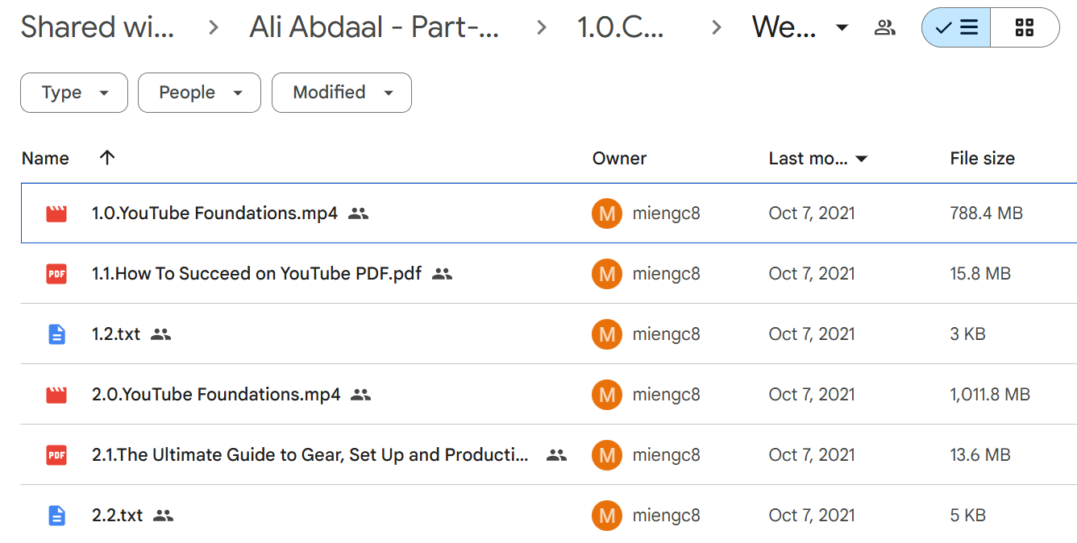The image size is (1077, 543).
Task: Select the 2.2.txt file row
Action: click(x=548, y=516)
